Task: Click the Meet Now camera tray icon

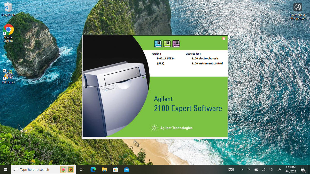Action: [x=249, y=169]
